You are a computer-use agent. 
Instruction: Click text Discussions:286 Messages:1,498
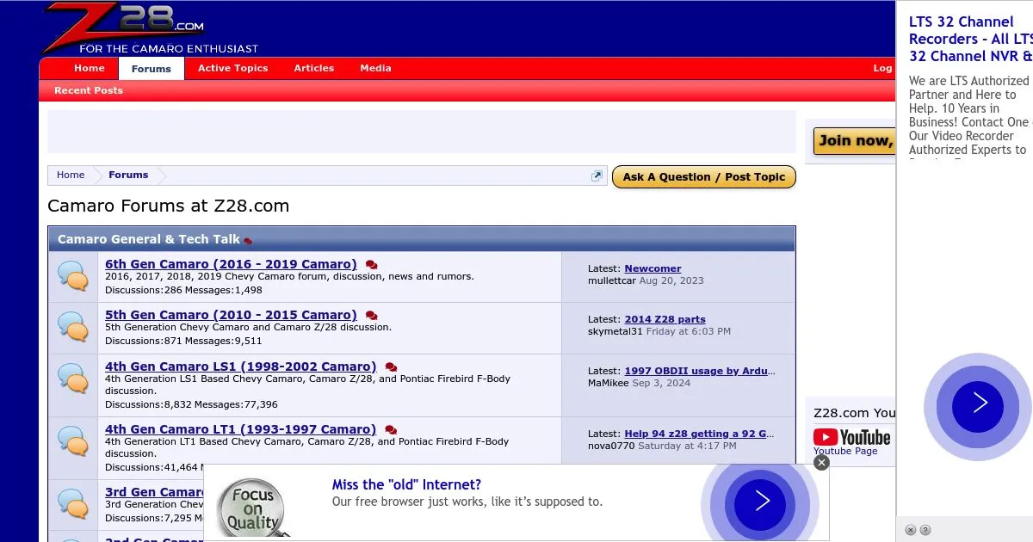(183, 291)
